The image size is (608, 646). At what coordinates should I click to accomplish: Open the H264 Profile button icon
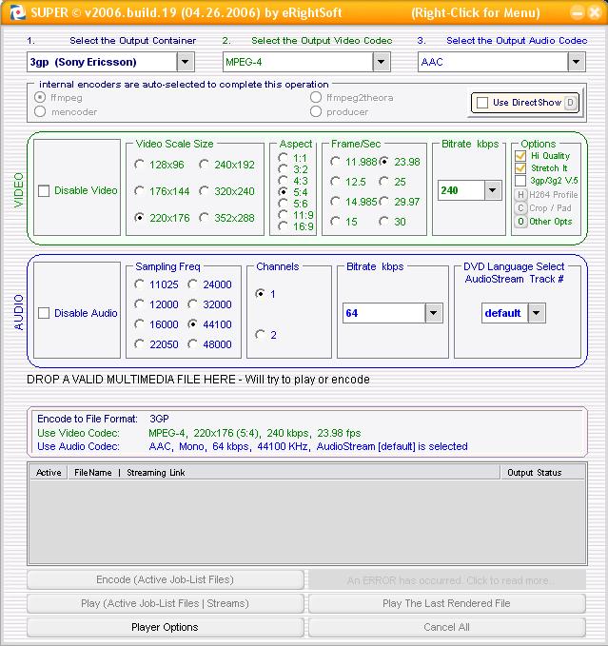(520, 194)
